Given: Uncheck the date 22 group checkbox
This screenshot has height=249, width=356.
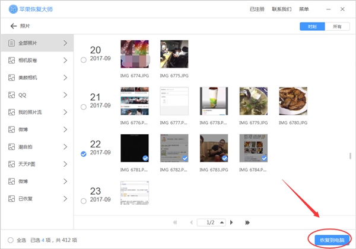Looking at the screenshot, I should (83, 154).
